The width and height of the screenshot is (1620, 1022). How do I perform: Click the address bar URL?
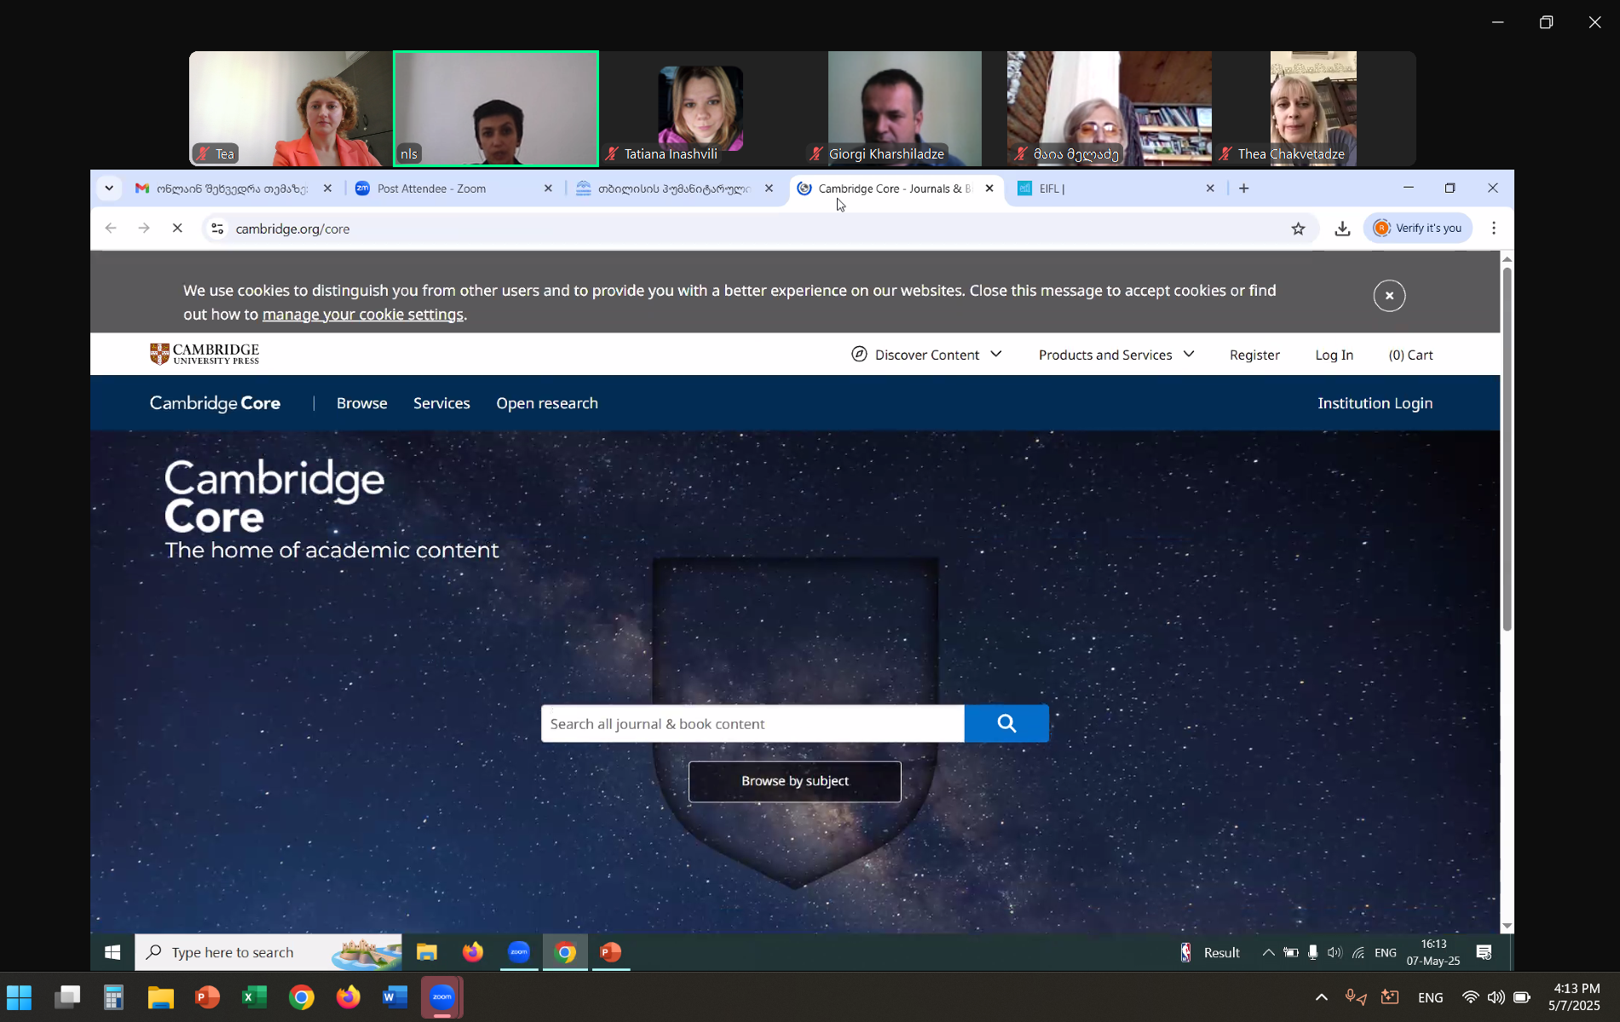pyautogui.click(x=292, y=228)
